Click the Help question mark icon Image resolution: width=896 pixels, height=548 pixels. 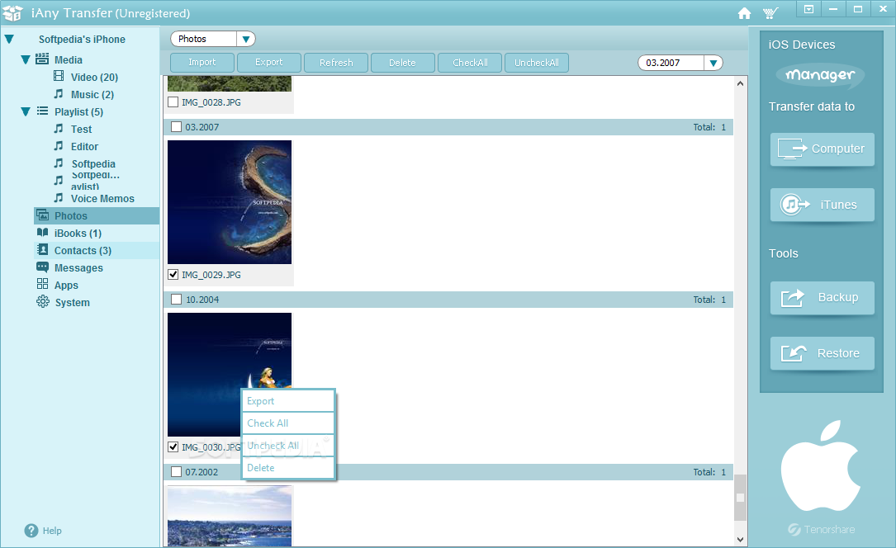(31, 531)
